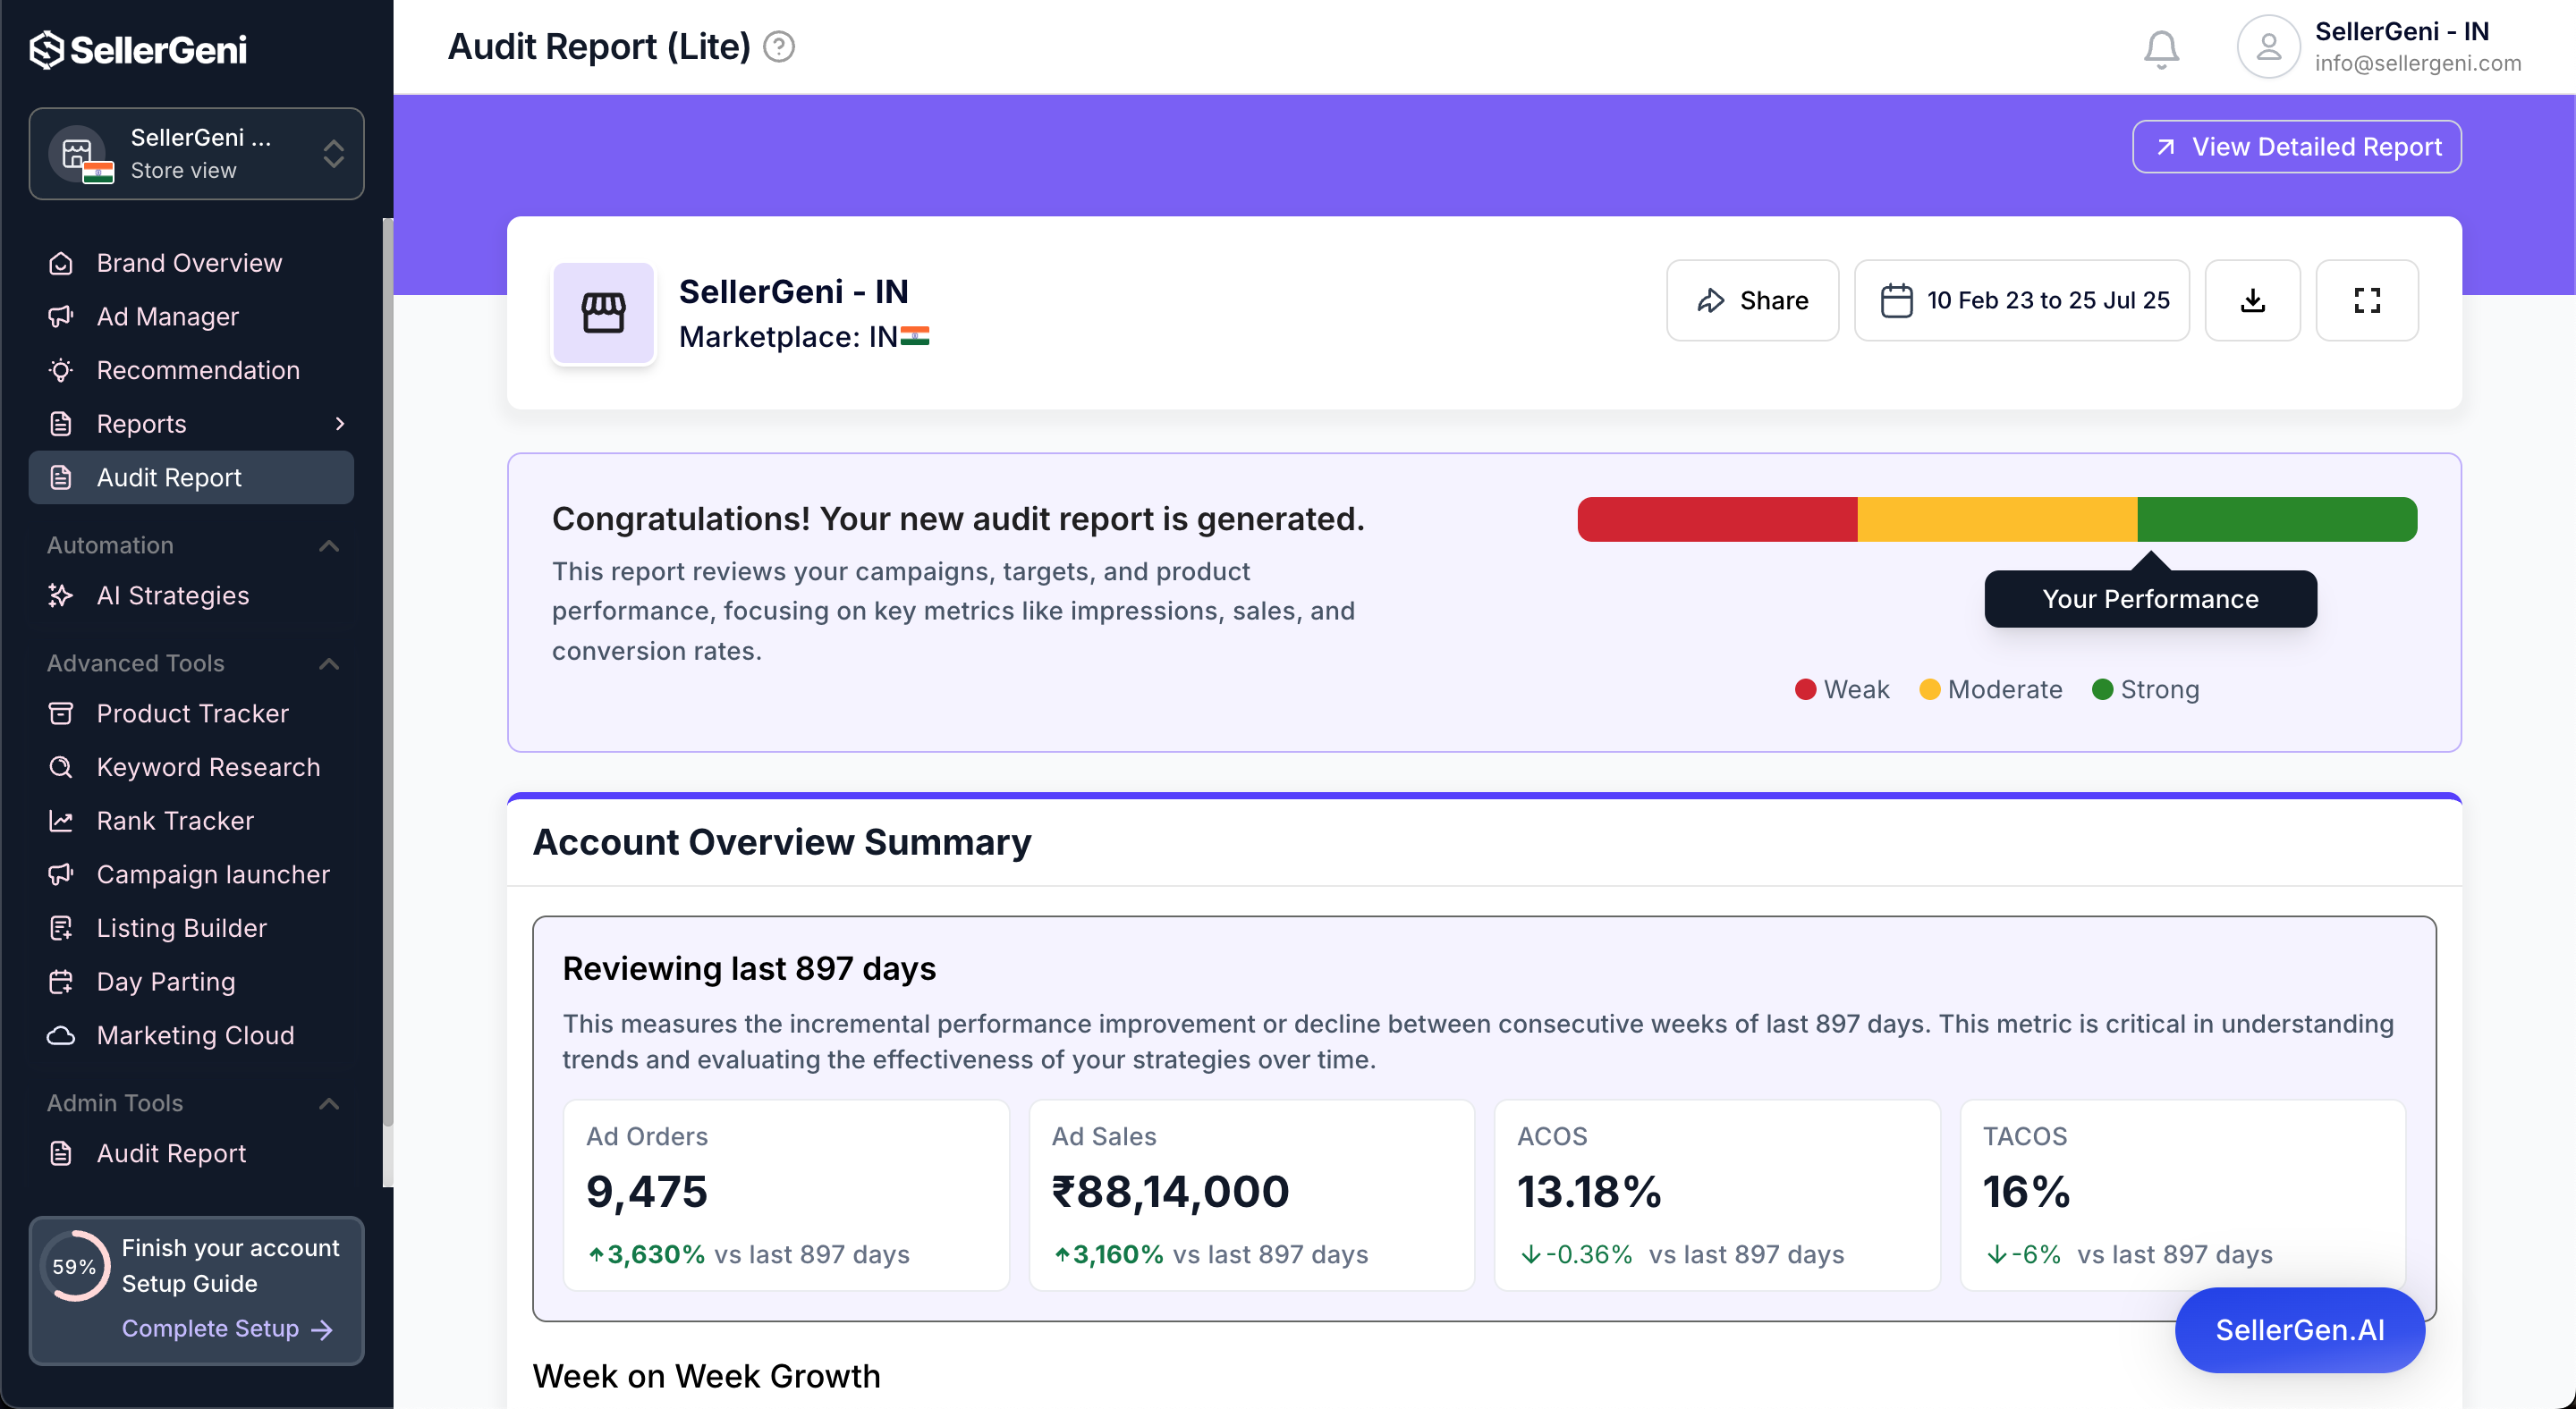The width and height of the screenshot is (2576, 1409).
Task: Click the user profile avatar icon
Action: click(x=2267, y=47)
